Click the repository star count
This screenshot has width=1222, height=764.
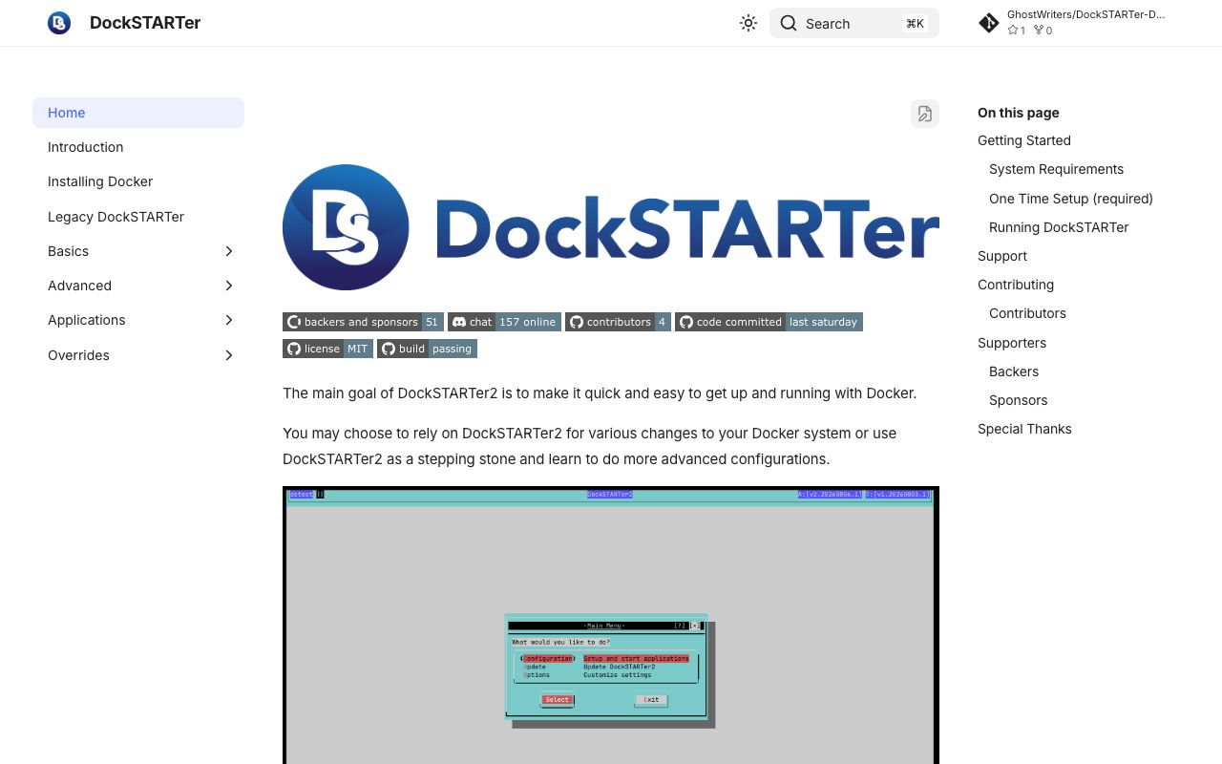pos(1017,31)
